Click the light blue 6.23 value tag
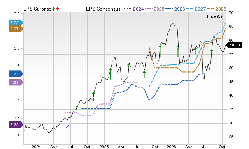The height and width of the screenshot is (149, 249). [16, 23]
